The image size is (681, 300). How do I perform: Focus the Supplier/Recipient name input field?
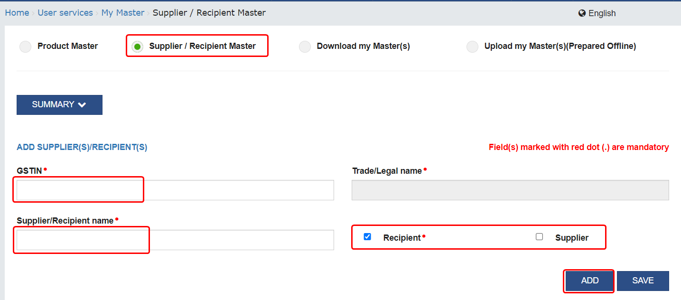click(x=175, y=240)
